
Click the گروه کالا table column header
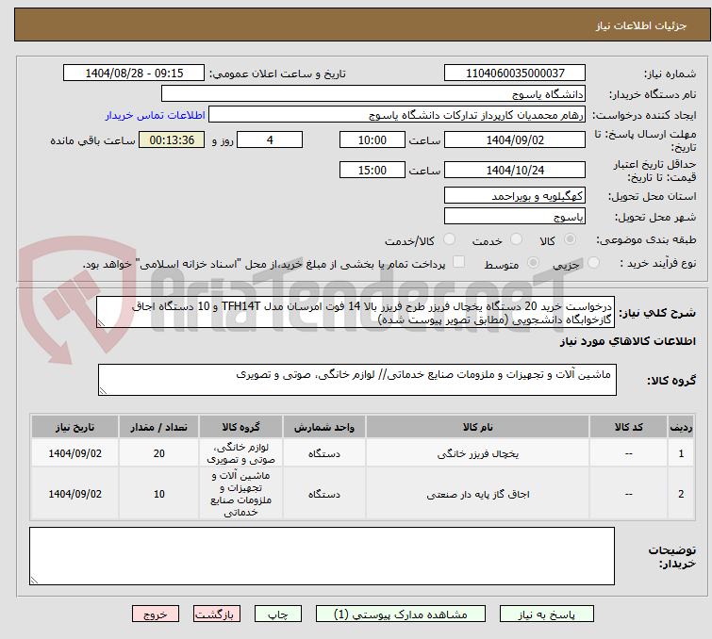(x=240, y=427)
